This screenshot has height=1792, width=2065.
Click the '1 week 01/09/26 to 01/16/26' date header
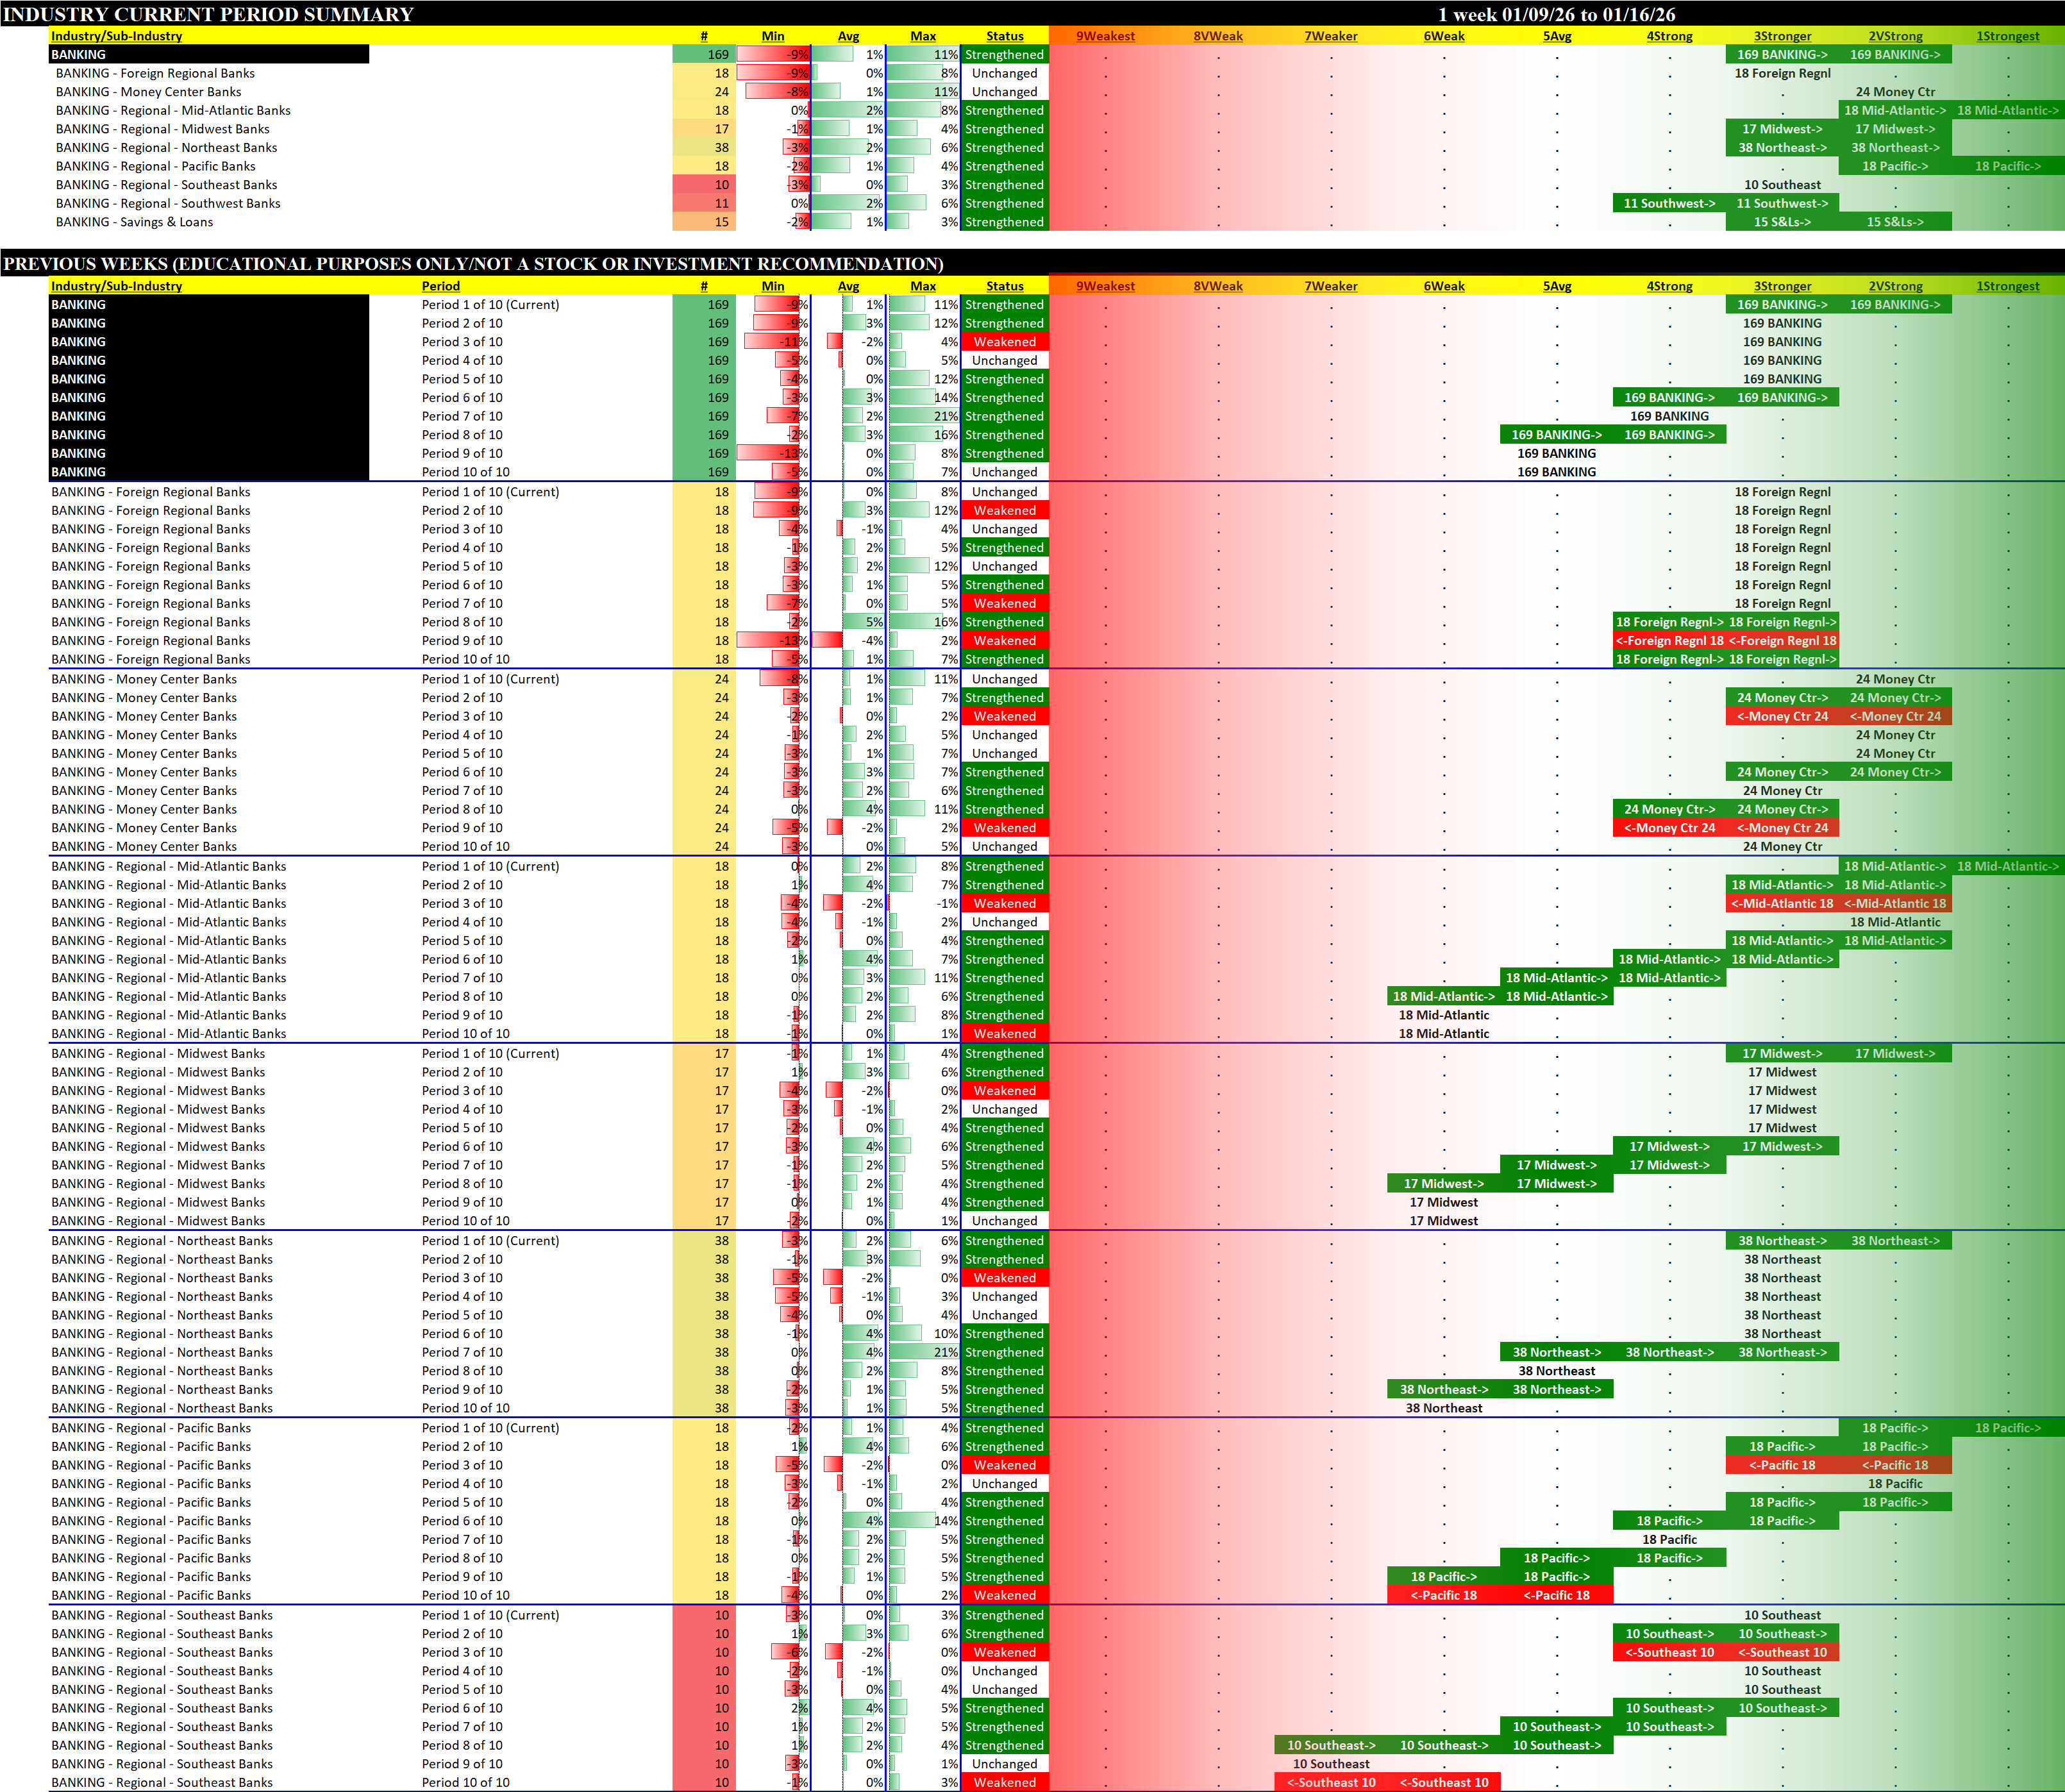(1556, 14)
